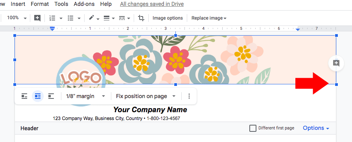This screenshot has width=352, height=142.
Task: Open the Add-ons menu
Action: click(84, 4)
